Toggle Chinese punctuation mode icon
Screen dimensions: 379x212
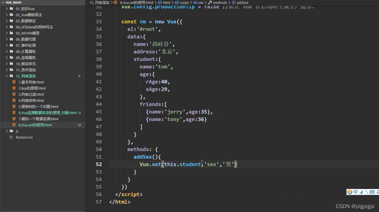tap(367, 192)
